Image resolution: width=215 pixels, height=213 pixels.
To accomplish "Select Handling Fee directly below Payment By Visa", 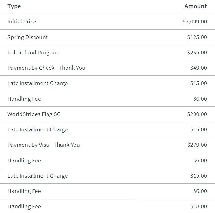I will pyautogui.click(x=24, y=160).
